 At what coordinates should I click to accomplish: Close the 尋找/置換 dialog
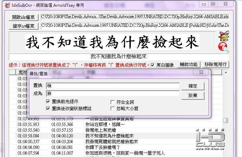coord(201,72)
